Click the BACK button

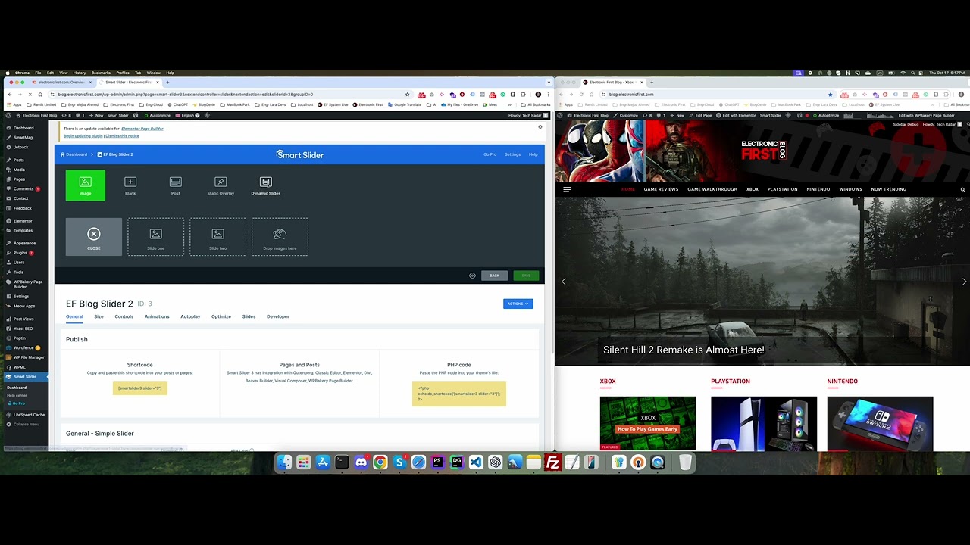coord(494,276)
